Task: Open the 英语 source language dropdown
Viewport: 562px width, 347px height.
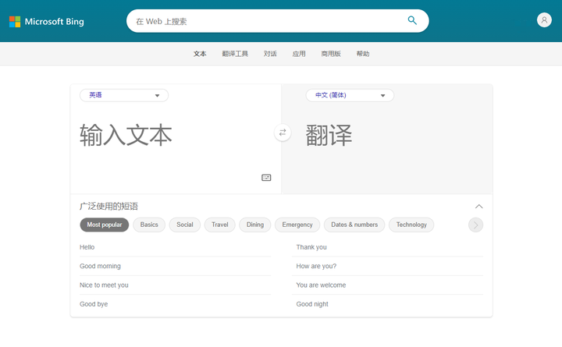Action: [124, 95]
